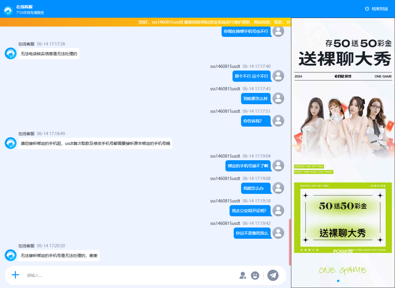Click the chat panel's pink scrollbar thumb
Viewport: 395px width, 288px height.
tap(290, 242)
